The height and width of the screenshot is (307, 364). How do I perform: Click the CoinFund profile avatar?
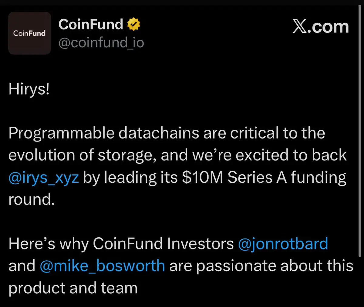tap(29, 33)
